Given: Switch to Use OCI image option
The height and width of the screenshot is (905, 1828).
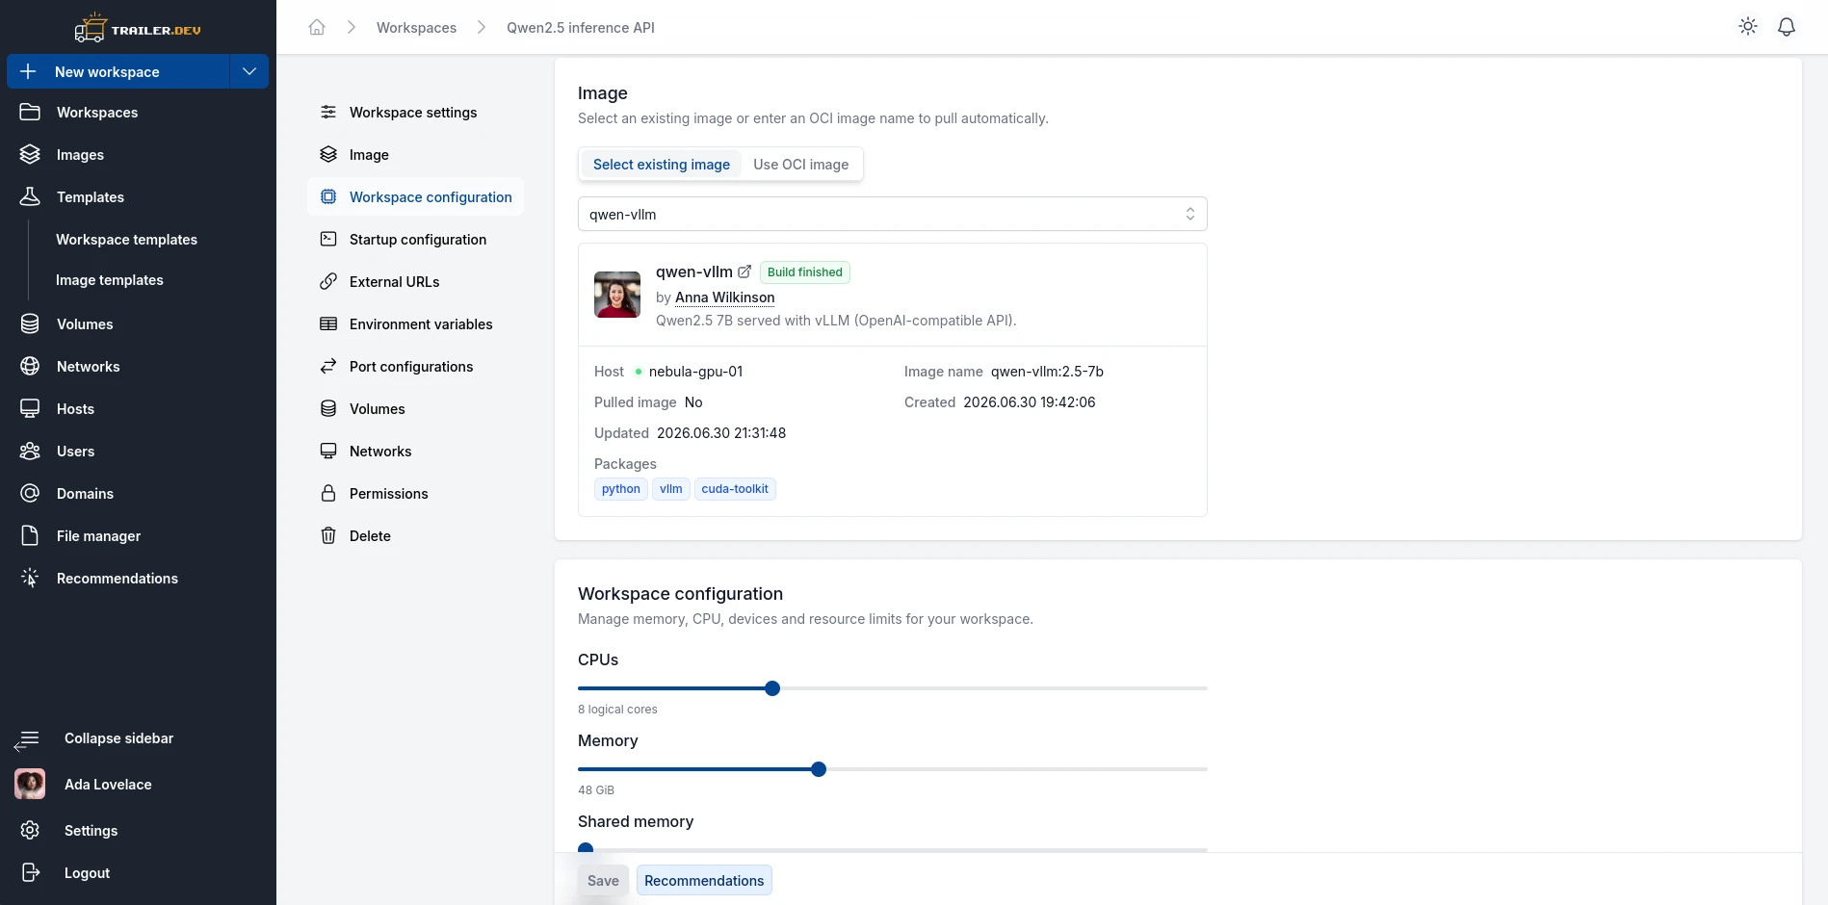Looking at the screenshot, I should pyautogui.click(x=801, y=165).
